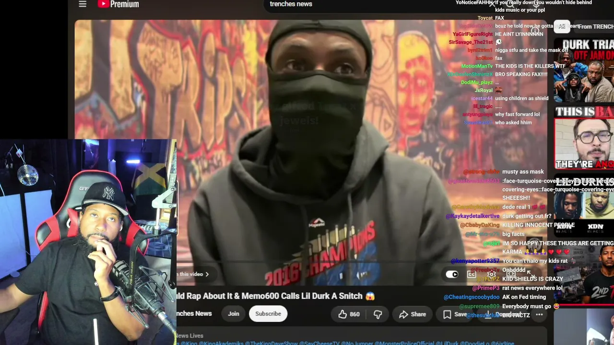Screen dimensions: 614x345
Task: Toggle the autoplay switch in the player
Action: (452, 275)
